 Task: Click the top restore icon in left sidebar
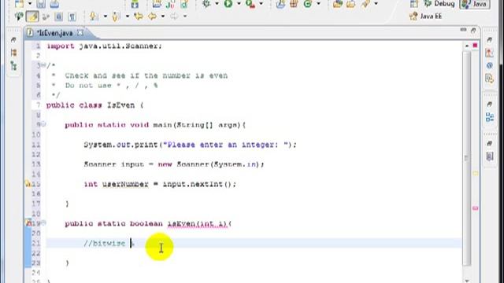point(13,40)
